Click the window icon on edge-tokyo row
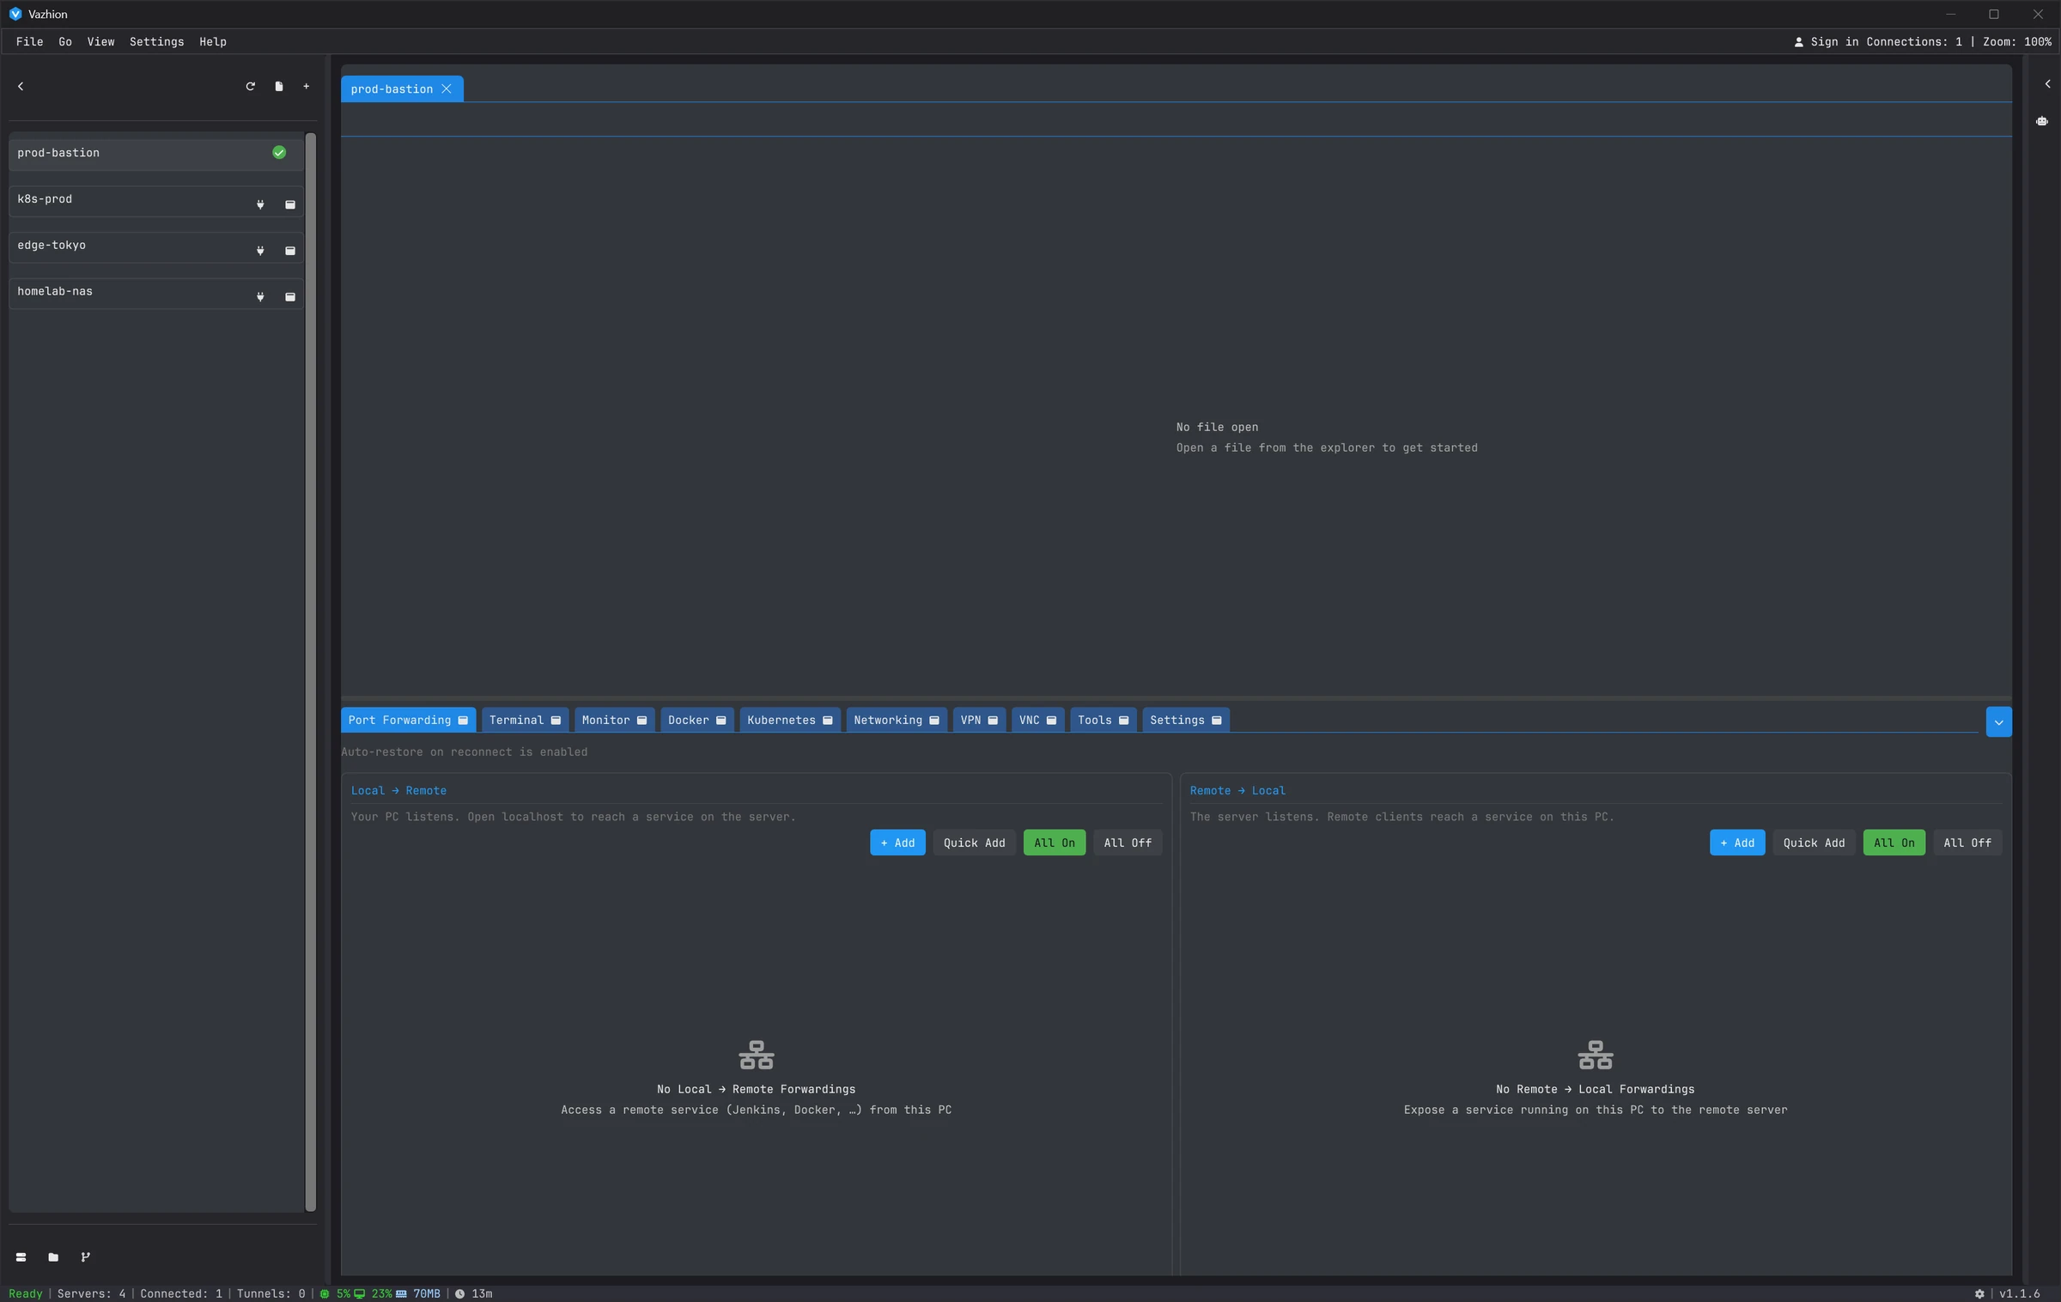This screenshot has width=2061, height=1302. (290, 251)
